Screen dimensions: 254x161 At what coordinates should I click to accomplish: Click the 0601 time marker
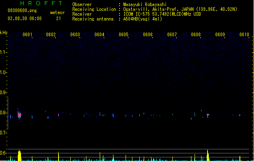[27, 35]
